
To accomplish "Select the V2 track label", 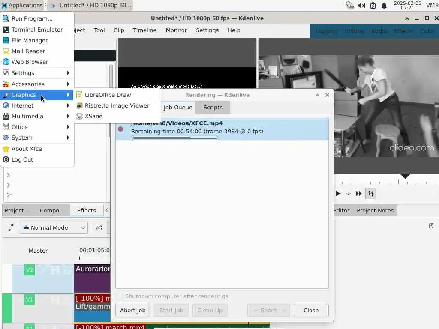I will tap(30, 270).
